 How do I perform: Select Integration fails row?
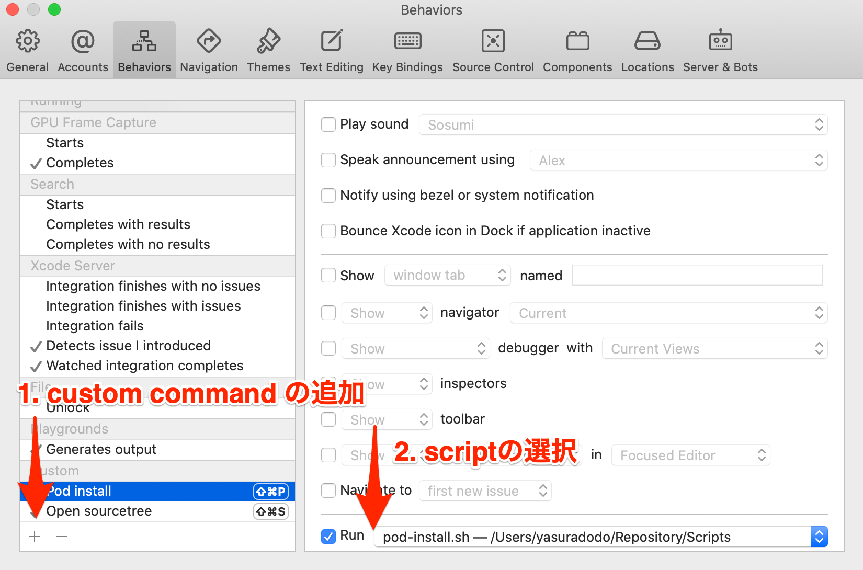tap(157, 326)
